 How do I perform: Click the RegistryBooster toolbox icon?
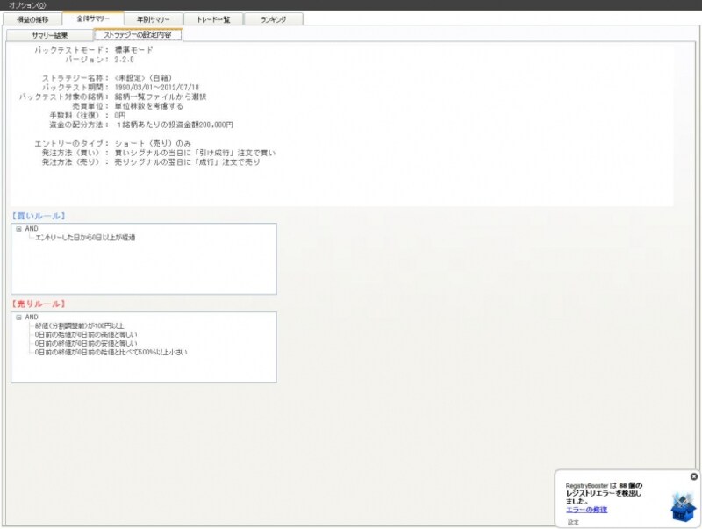pos(683,508)
